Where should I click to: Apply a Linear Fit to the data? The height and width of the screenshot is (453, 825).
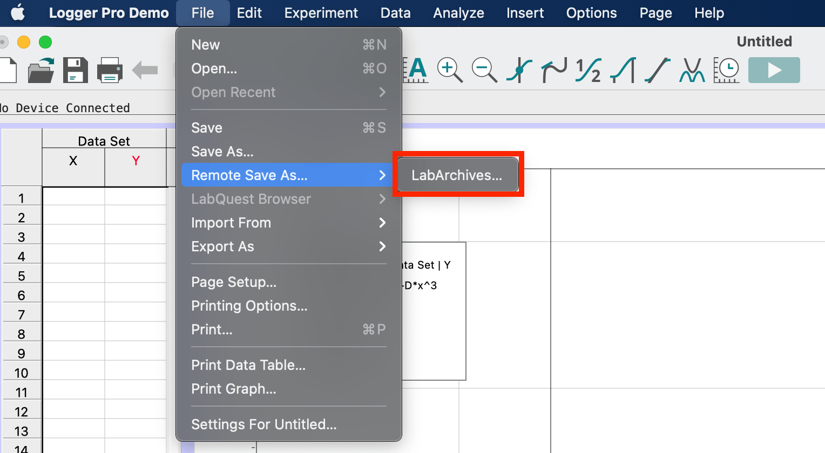tap(657, 70)
